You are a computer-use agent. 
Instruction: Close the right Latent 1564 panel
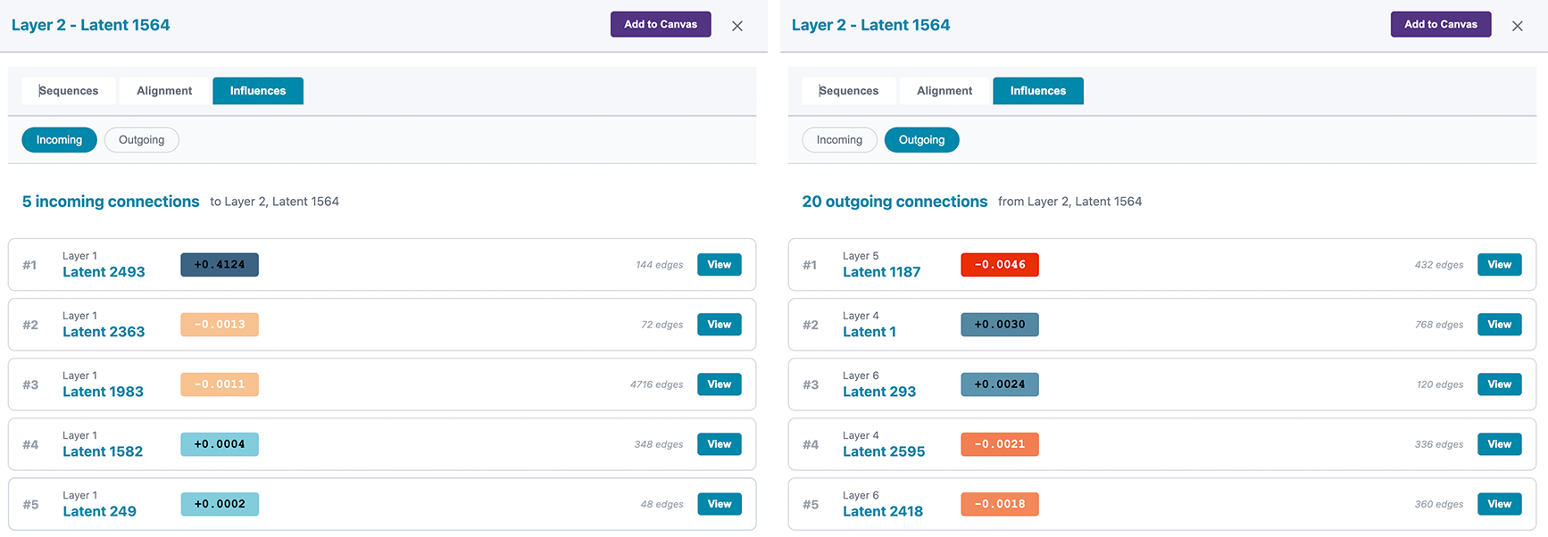point(1517,26)
